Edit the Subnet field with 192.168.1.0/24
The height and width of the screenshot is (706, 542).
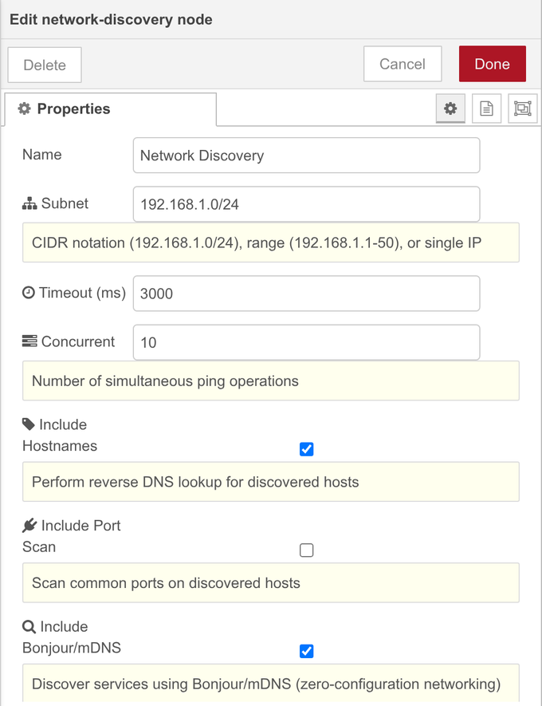point(306,204)
